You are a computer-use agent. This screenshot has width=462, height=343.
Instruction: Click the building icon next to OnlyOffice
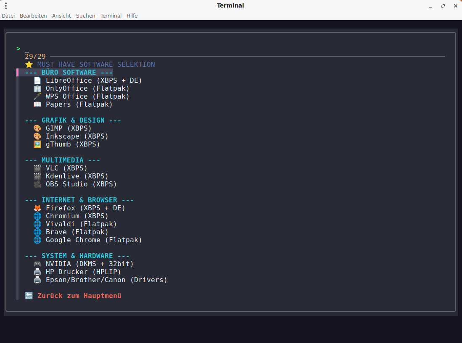37,88
